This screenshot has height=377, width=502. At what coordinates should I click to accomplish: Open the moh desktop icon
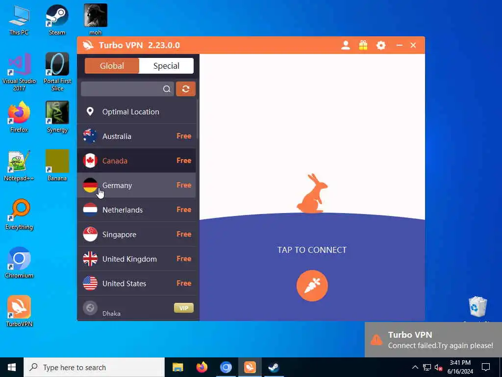click(96, 20)
